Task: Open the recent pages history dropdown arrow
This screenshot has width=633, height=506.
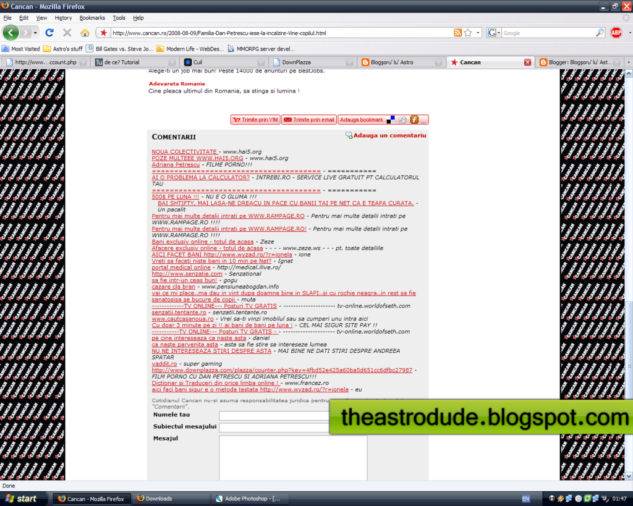Action: click(x=35, y=33)
